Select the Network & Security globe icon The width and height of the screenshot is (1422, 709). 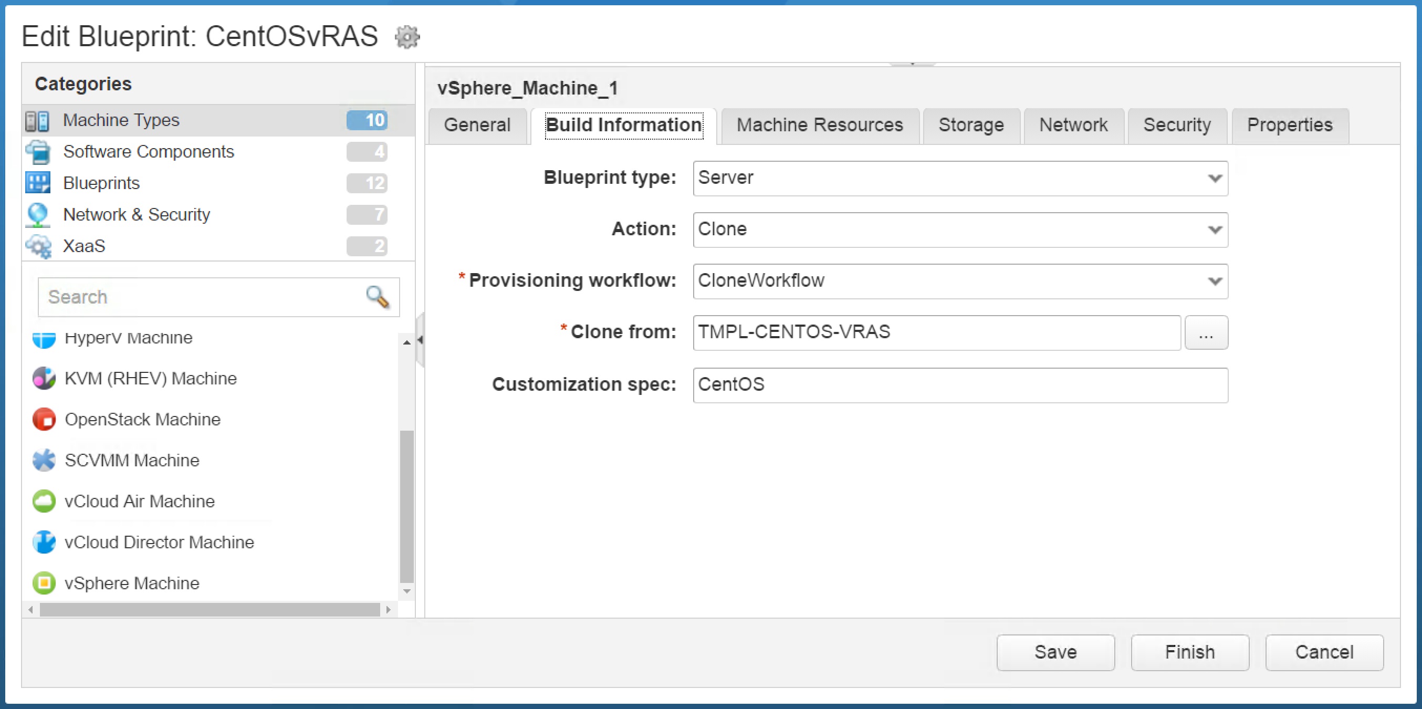37,215
